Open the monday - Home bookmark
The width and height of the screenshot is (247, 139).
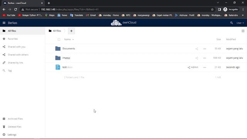coord(109,15)
